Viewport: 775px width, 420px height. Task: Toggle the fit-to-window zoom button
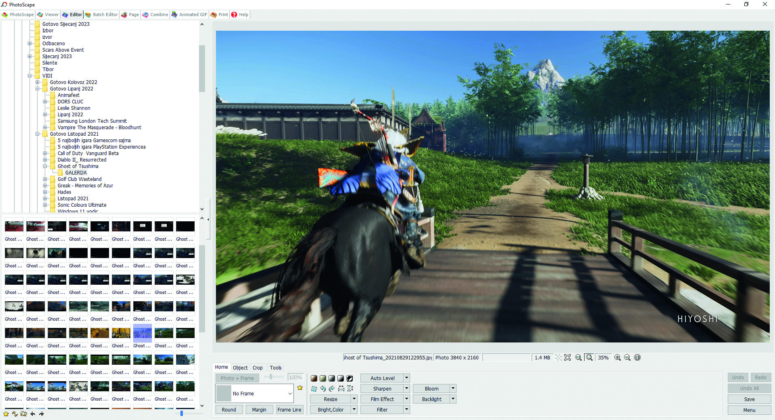[589, 357]
